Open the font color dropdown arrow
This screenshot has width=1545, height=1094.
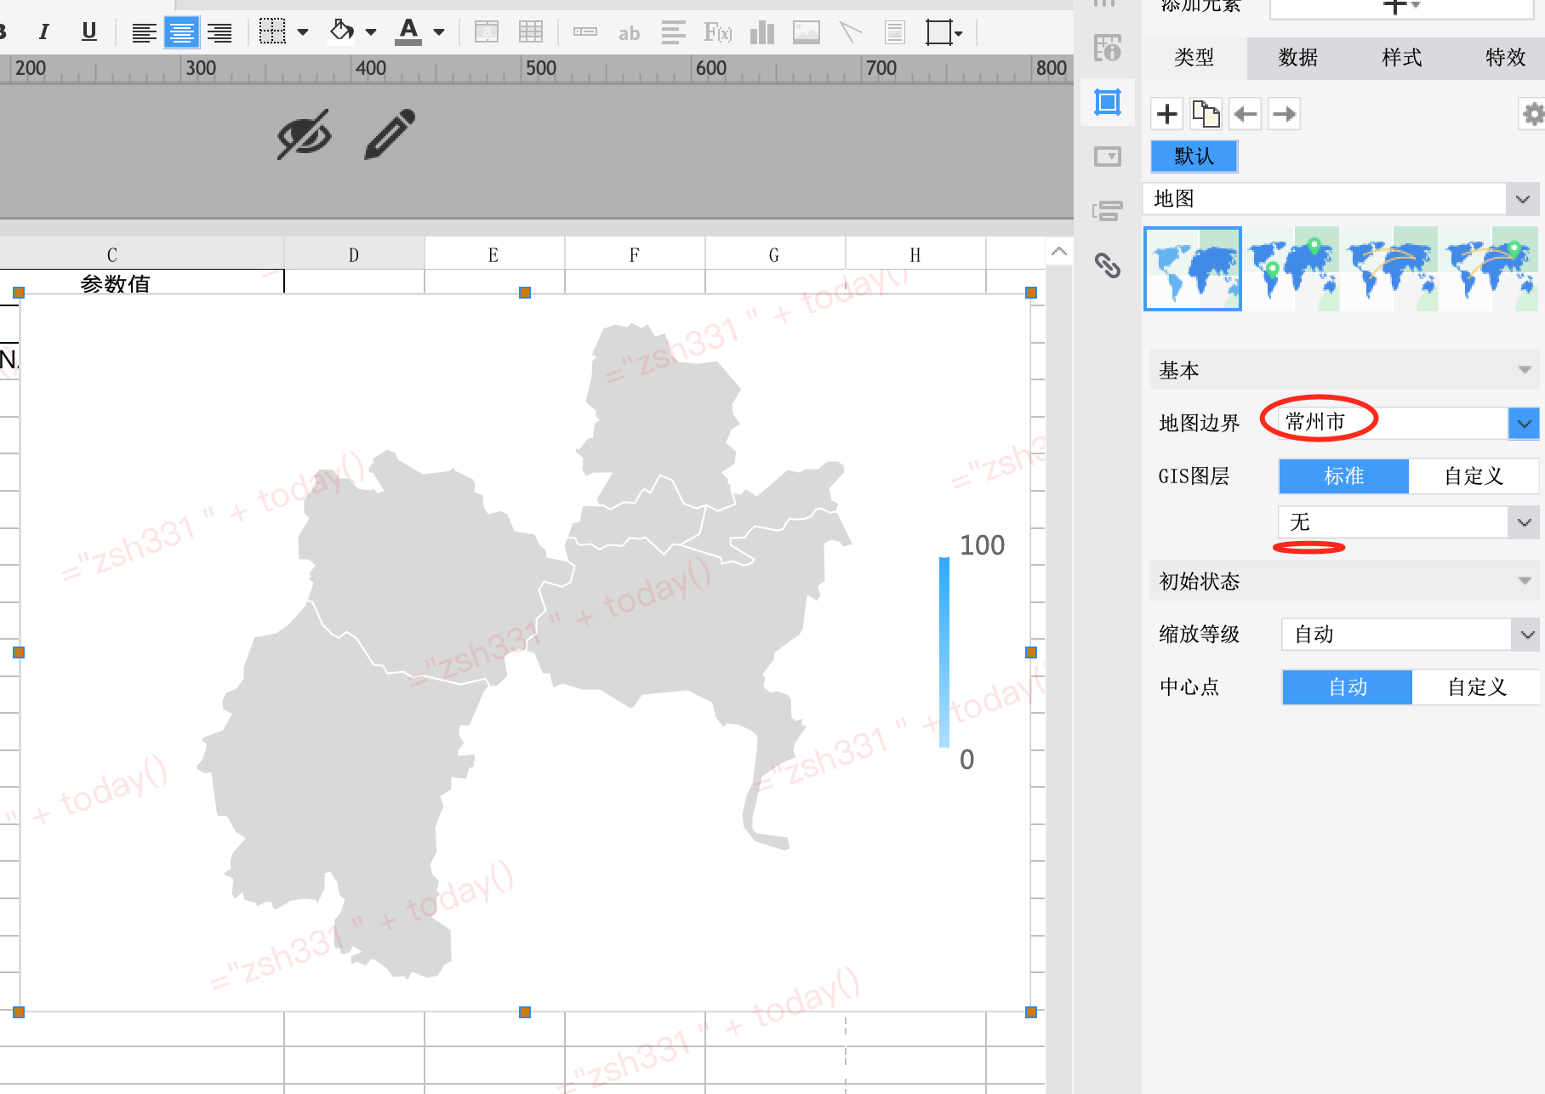coord(439,32)
